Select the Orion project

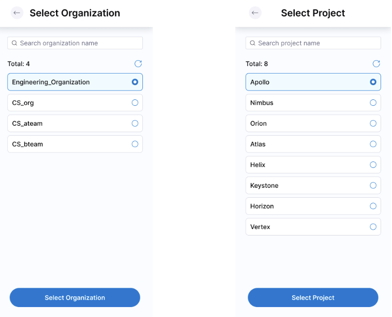coord(373,123)
